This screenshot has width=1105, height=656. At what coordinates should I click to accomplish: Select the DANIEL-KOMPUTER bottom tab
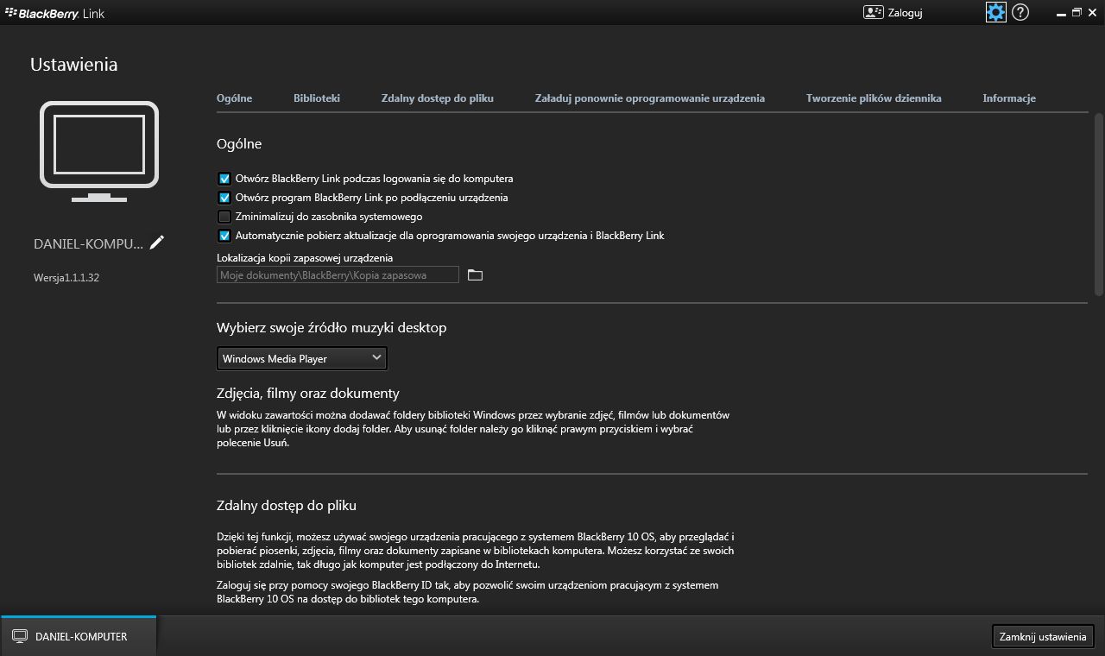pyautogui.click(x=79, y=636)
